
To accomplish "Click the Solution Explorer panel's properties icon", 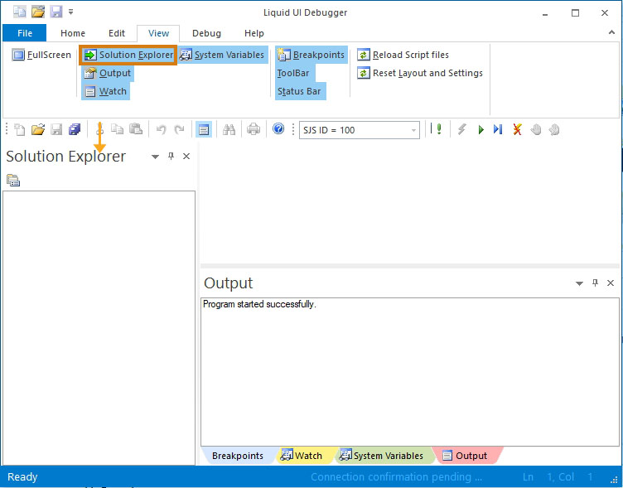I will click(13, 180).
